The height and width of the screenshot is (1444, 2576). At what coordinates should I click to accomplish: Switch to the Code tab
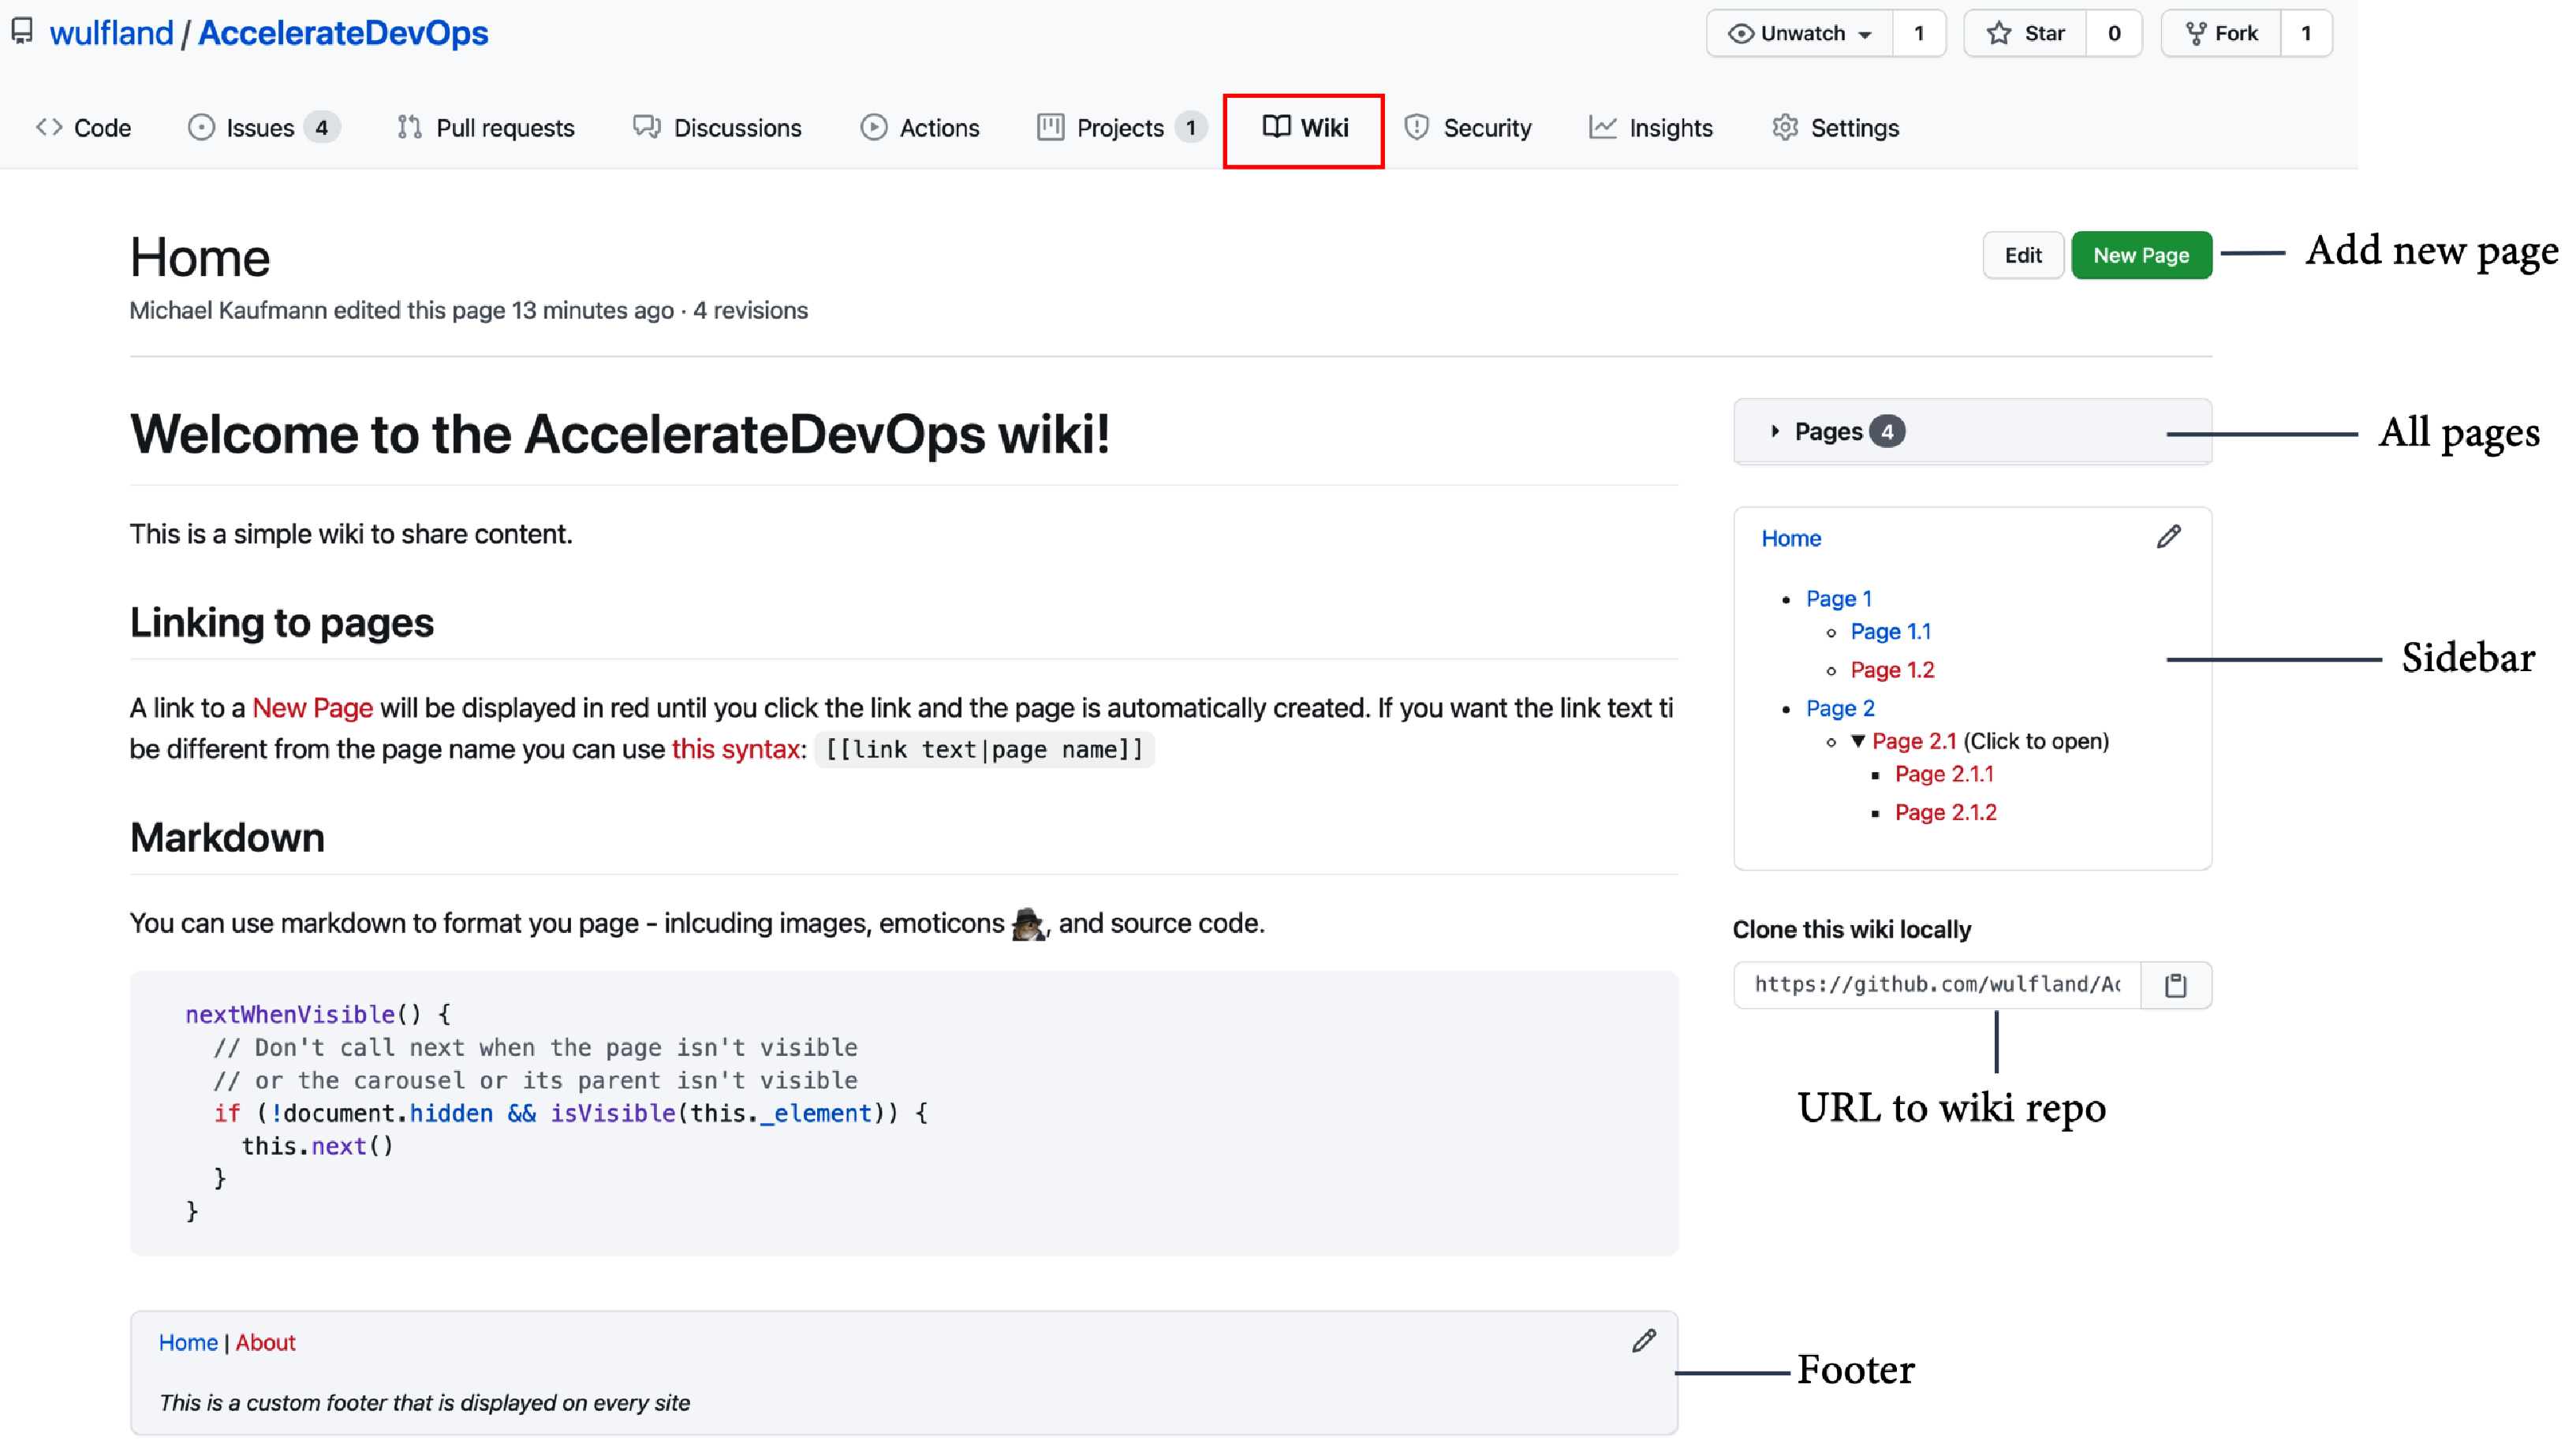coord(83,128)
